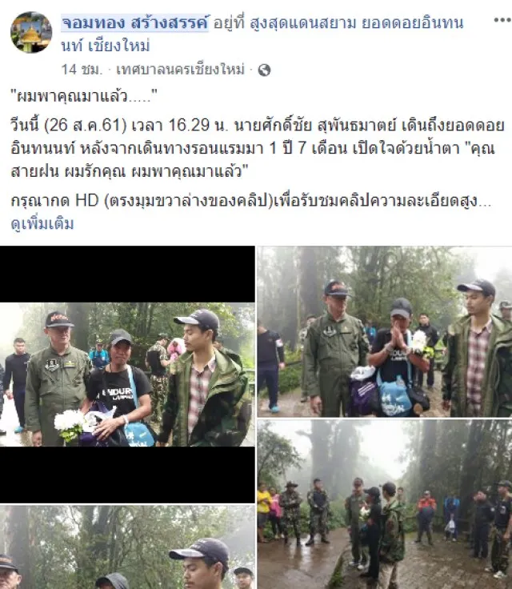Image resolution: width=512 pixels, height=589 pixels.
Task: Expand post with ดูเพิ่มเติม
Action: tap(42, 224)
